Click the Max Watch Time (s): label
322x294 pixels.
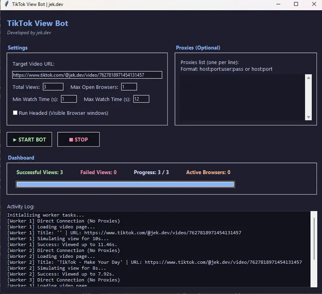[107, 99]
